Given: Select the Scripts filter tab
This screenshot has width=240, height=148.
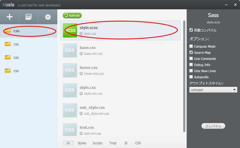Looking at the screenshot, I should pos(98,143).
